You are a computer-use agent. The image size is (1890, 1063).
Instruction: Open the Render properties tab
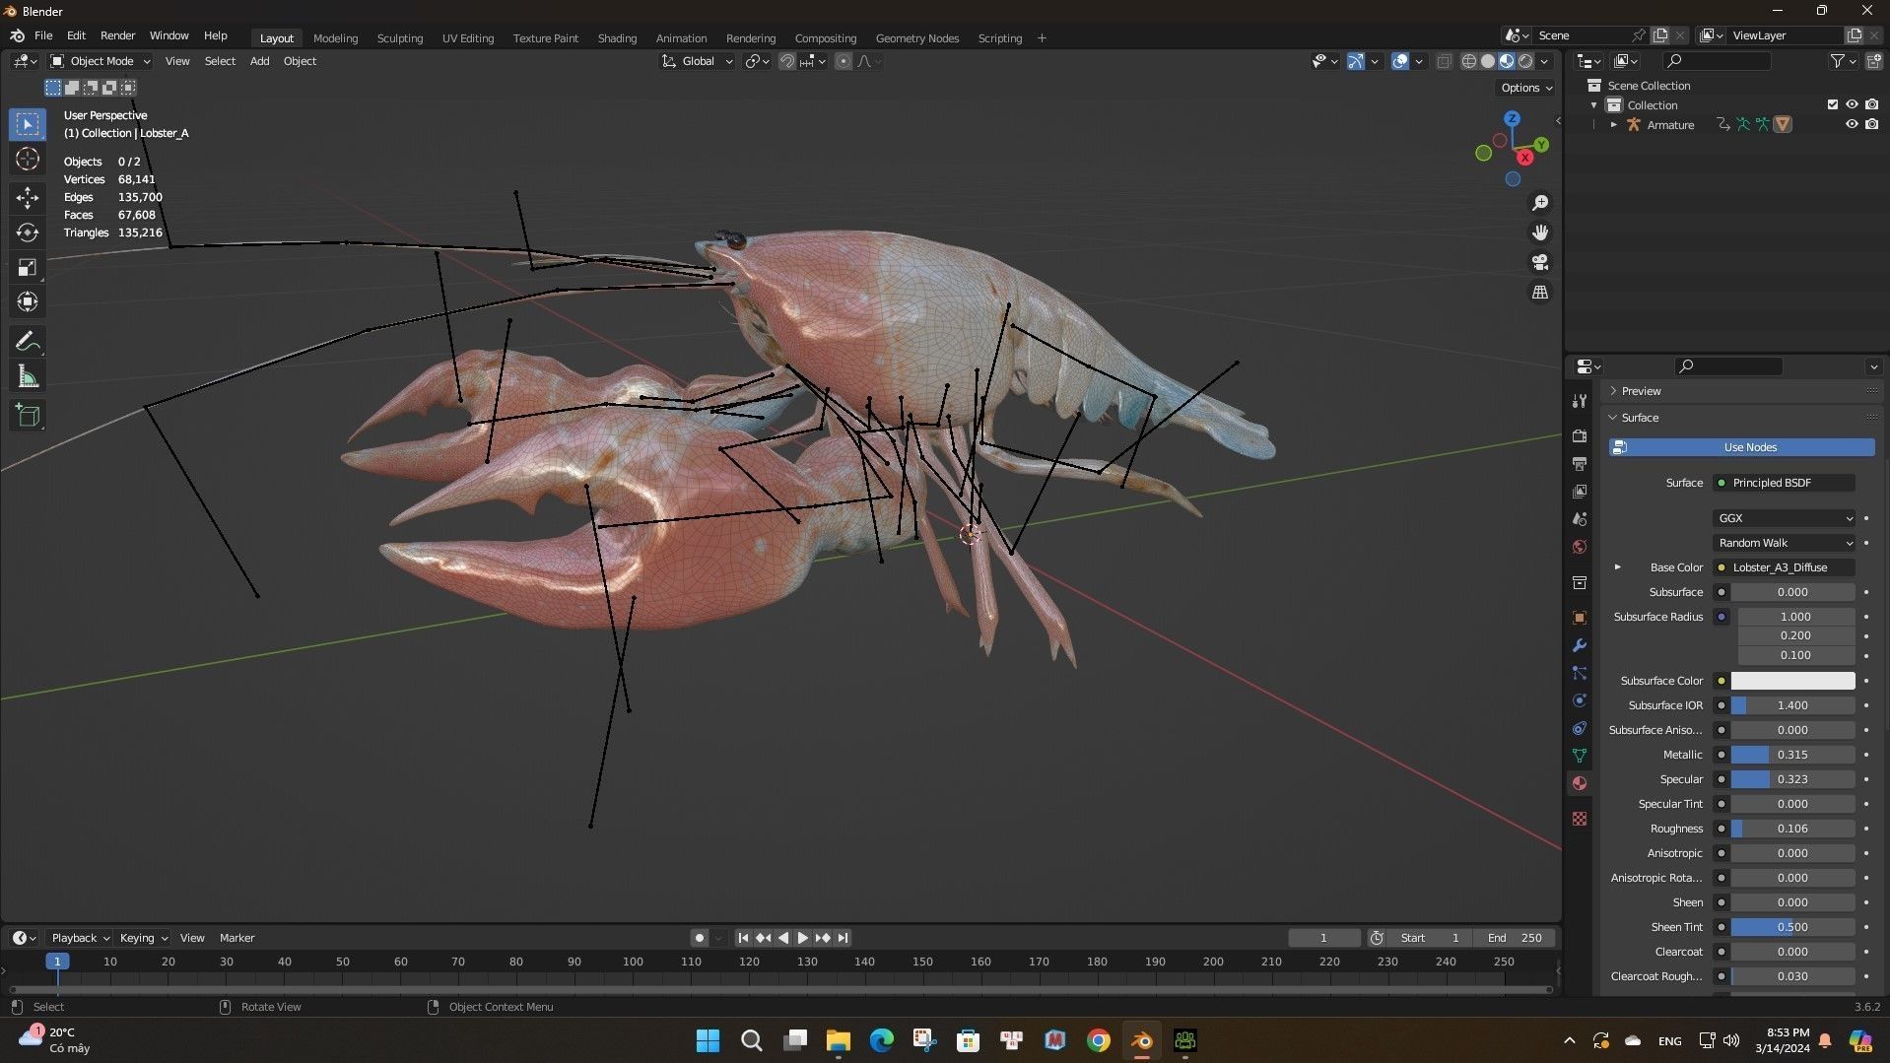[1580, 435]
